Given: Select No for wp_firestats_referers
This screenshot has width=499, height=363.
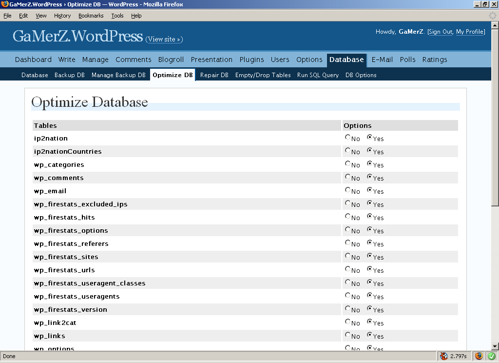Looking at the screenshot, I should (347, 242).
